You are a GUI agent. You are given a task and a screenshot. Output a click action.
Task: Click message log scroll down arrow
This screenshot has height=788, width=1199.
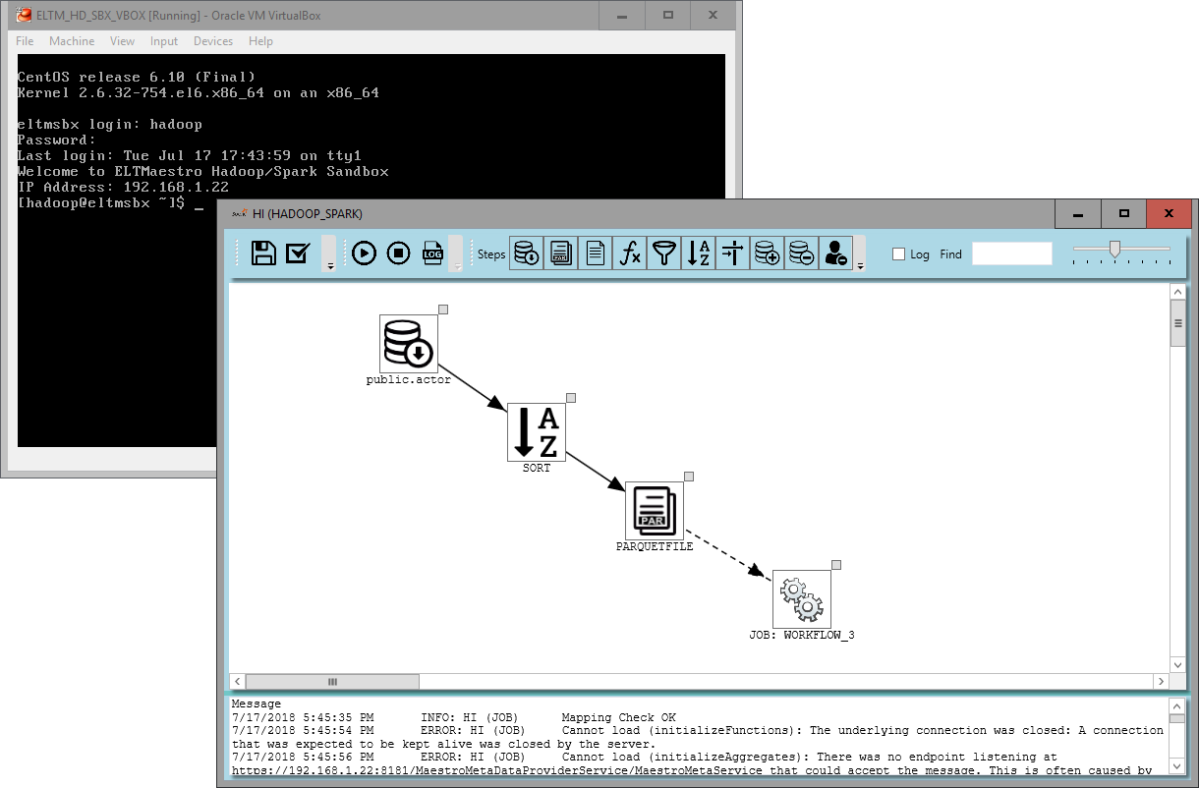1177,764
